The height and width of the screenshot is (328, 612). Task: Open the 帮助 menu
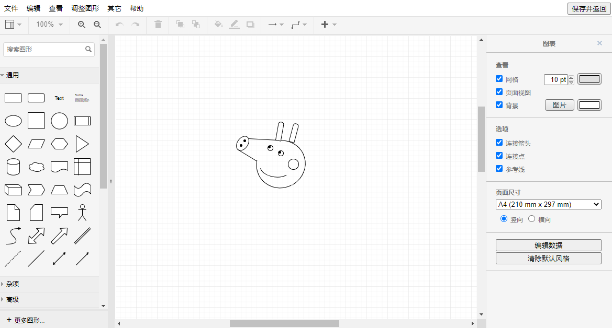click(x=137, y=8)
